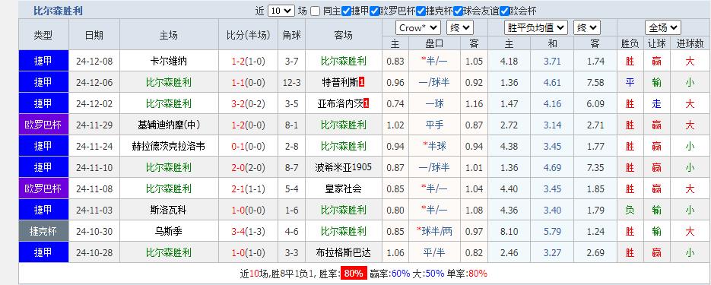Click the 欧罗巴杯 cell dated 24-11-08

43,188
